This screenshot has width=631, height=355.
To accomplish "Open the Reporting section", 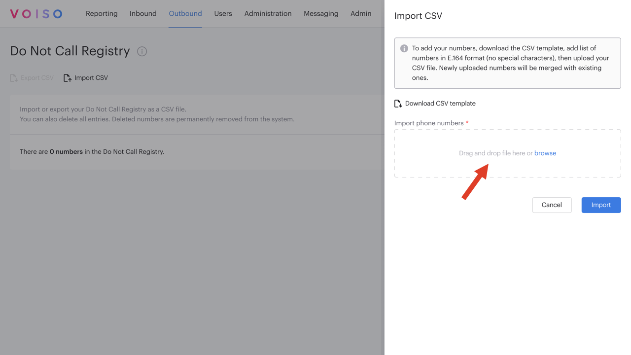I will tap(102, 13).
